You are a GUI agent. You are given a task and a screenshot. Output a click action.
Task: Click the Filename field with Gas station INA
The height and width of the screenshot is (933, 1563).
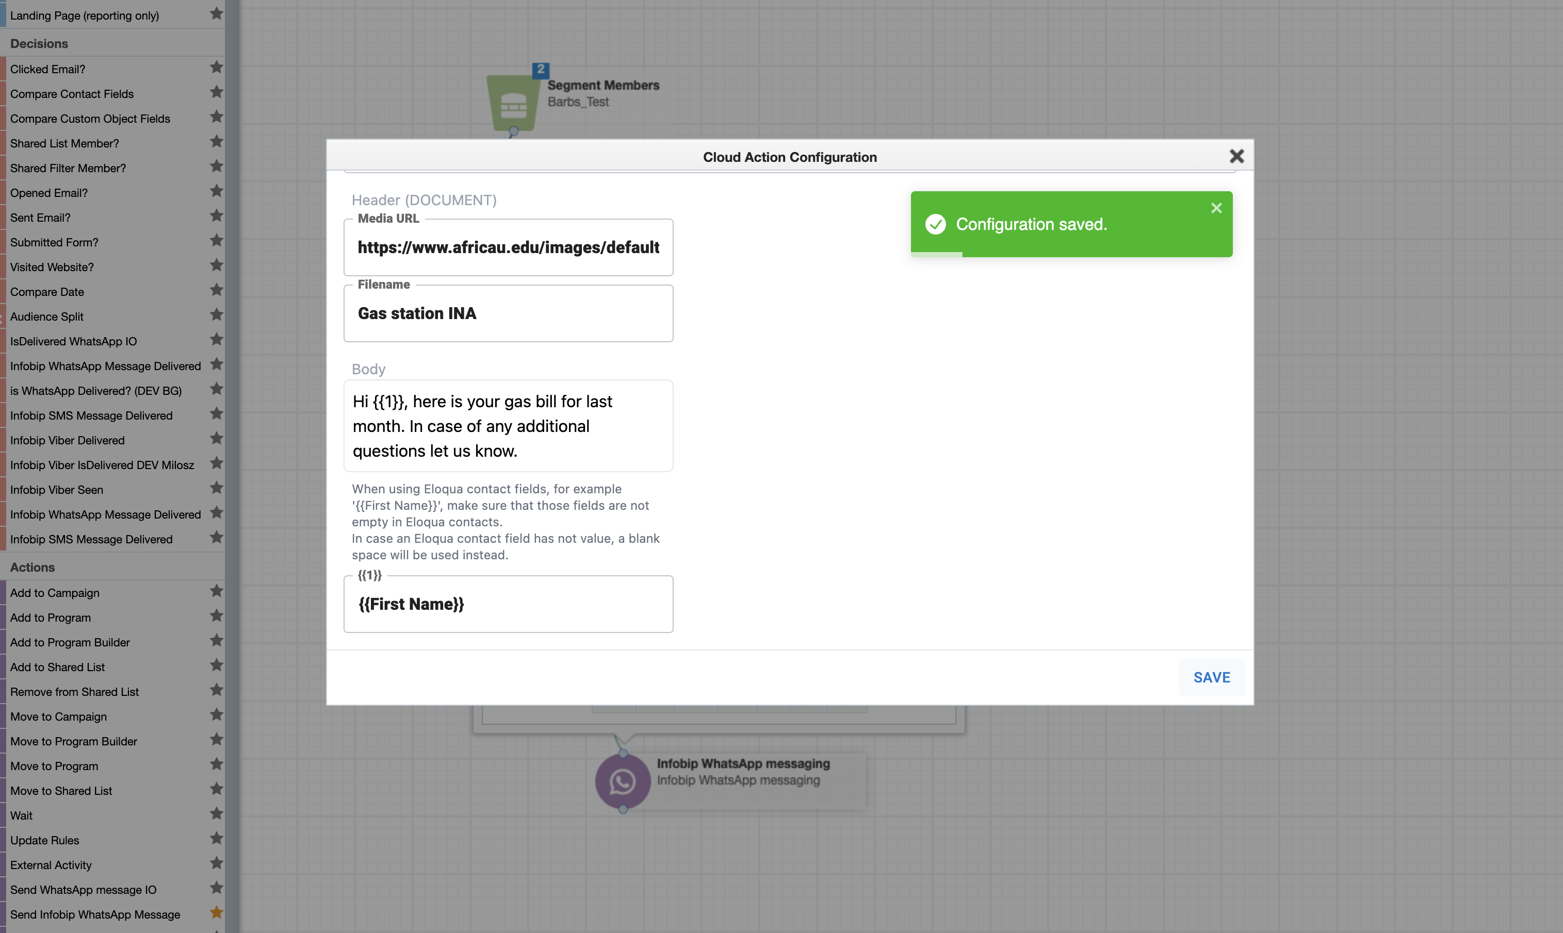point(508,314)
